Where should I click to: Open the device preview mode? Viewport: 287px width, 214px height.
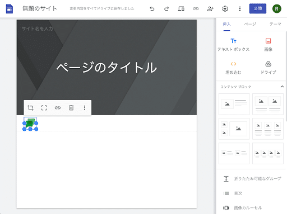pyautogui.click(x=181, y=8)
